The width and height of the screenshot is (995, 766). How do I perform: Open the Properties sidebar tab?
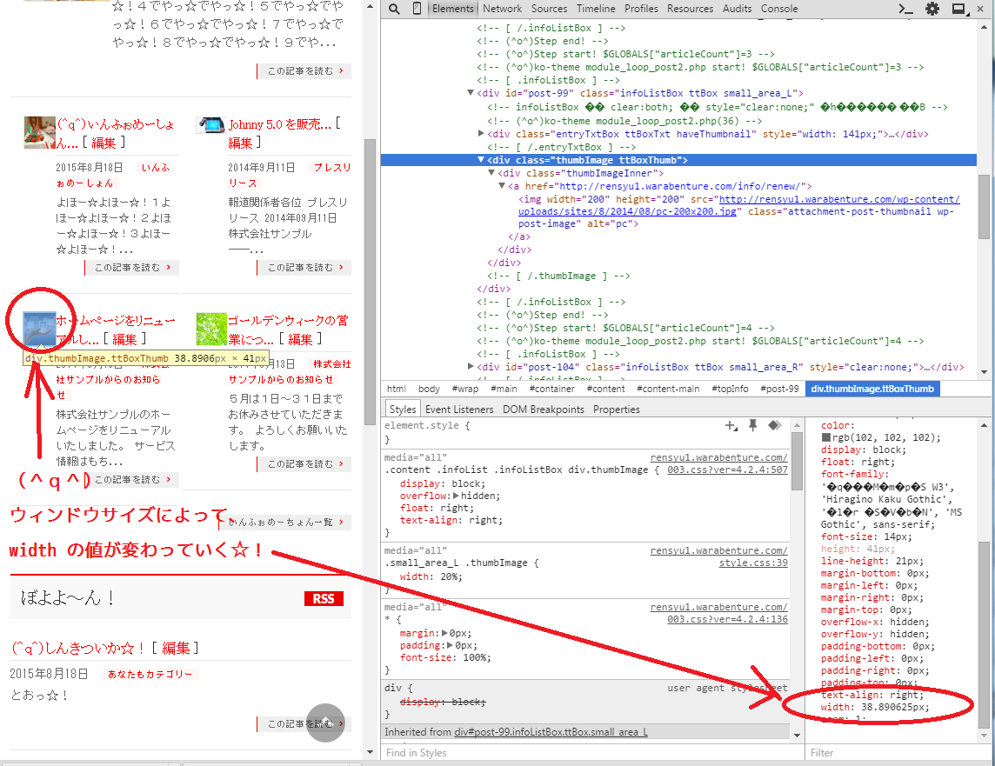616,410
